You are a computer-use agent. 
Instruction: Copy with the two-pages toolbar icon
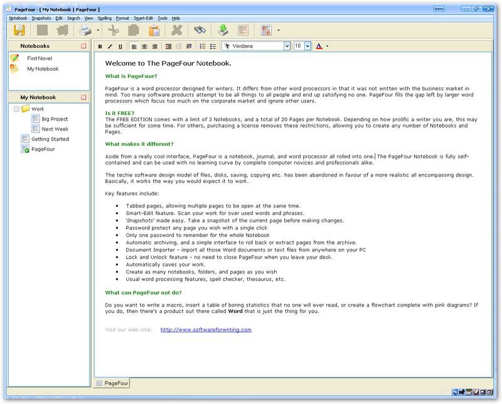pyautogui.click(x=134, y=30)
